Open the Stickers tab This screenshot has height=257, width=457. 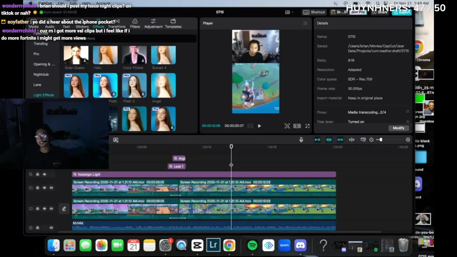pos(82,24)
